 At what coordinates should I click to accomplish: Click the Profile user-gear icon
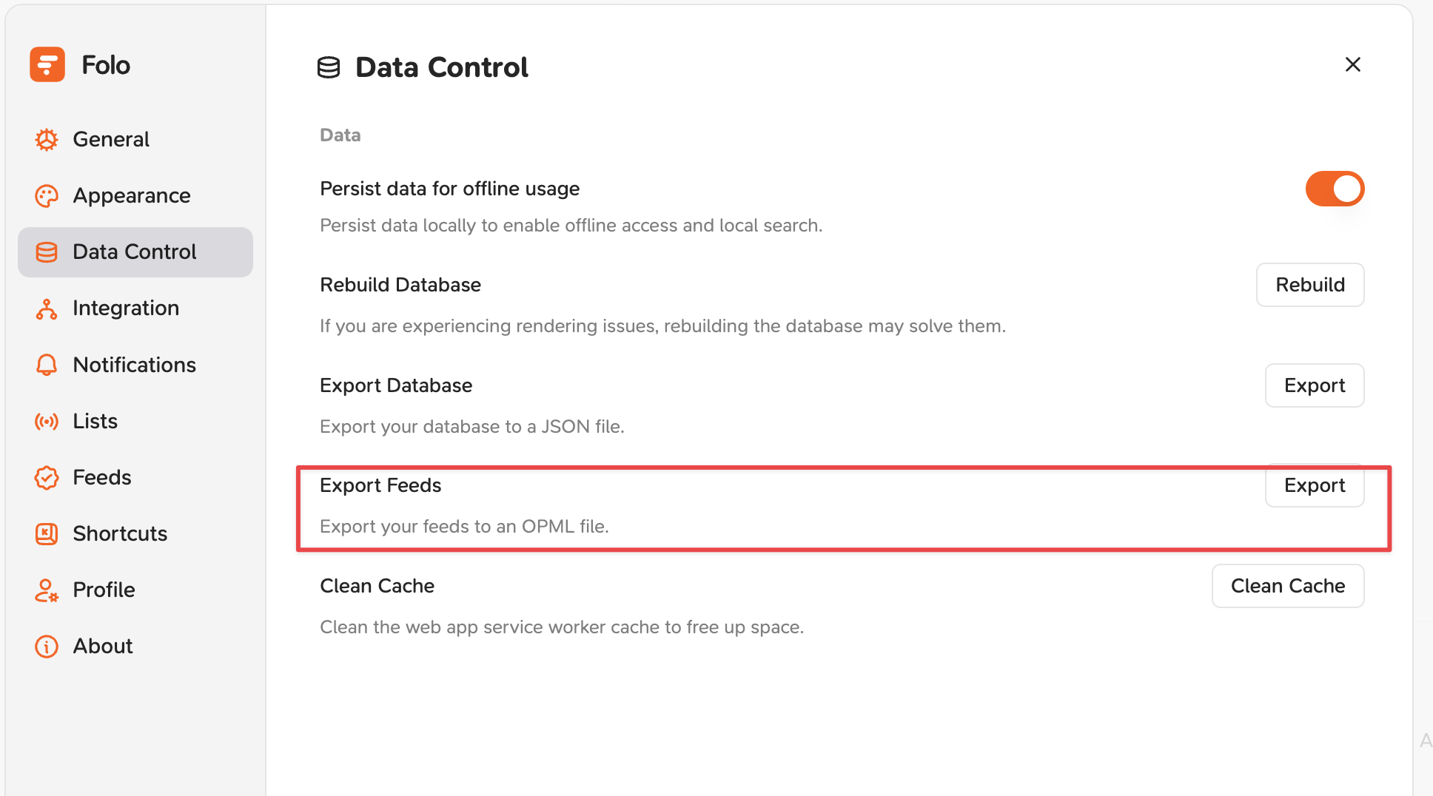[47, 590]
